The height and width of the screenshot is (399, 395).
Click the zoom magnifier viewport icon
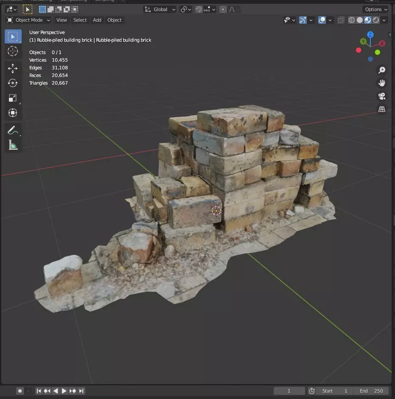[382, 70]
